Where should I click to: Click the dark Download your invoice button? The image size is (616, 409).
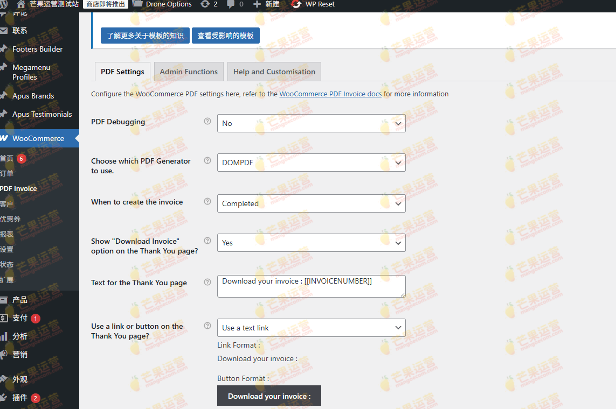click(x=269, y=396)
